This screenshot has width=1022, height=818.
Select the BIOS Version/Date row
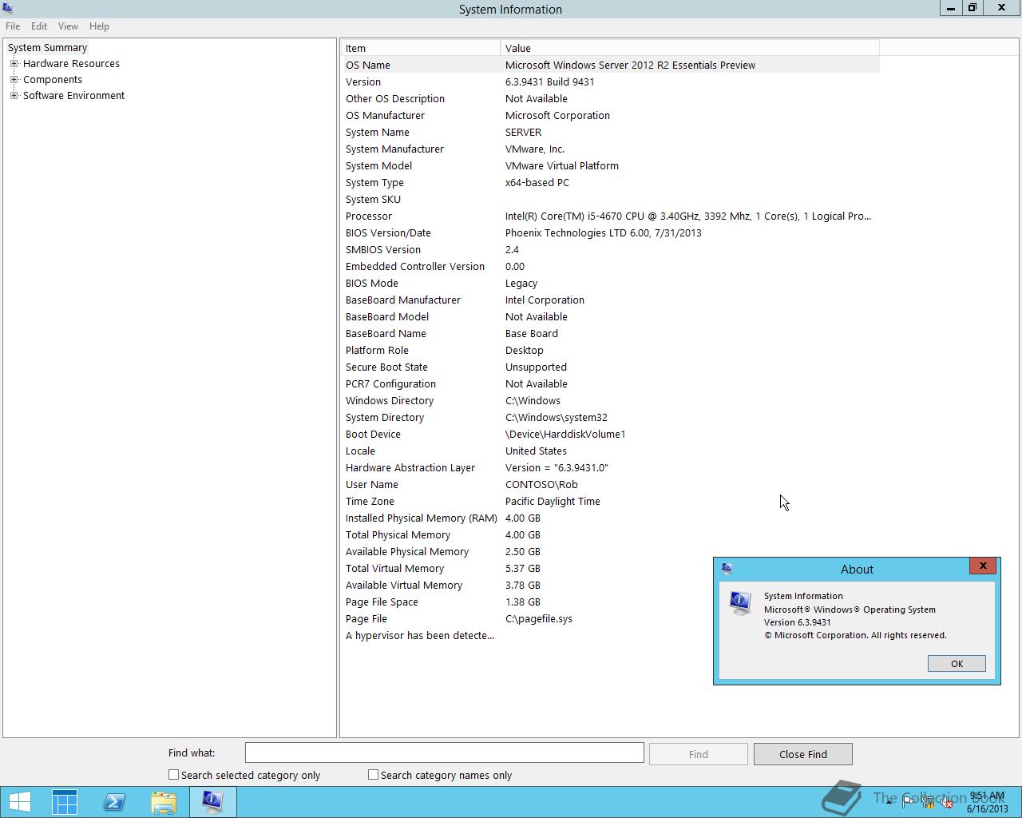611,232
